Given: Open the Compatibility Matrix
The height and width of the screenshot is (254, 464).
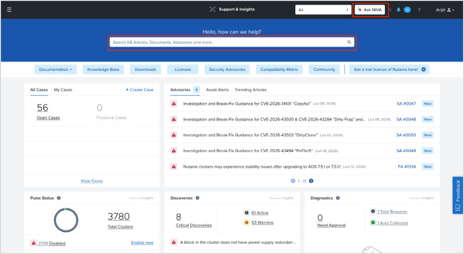Looking at the screenshot, I should point(279,69).
